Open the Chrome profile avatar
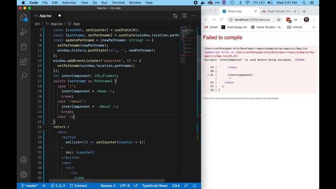336x189 pixels. [307, 19]
